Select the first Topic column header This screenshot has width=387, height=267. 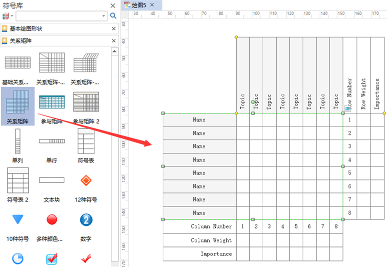point(243,75)
